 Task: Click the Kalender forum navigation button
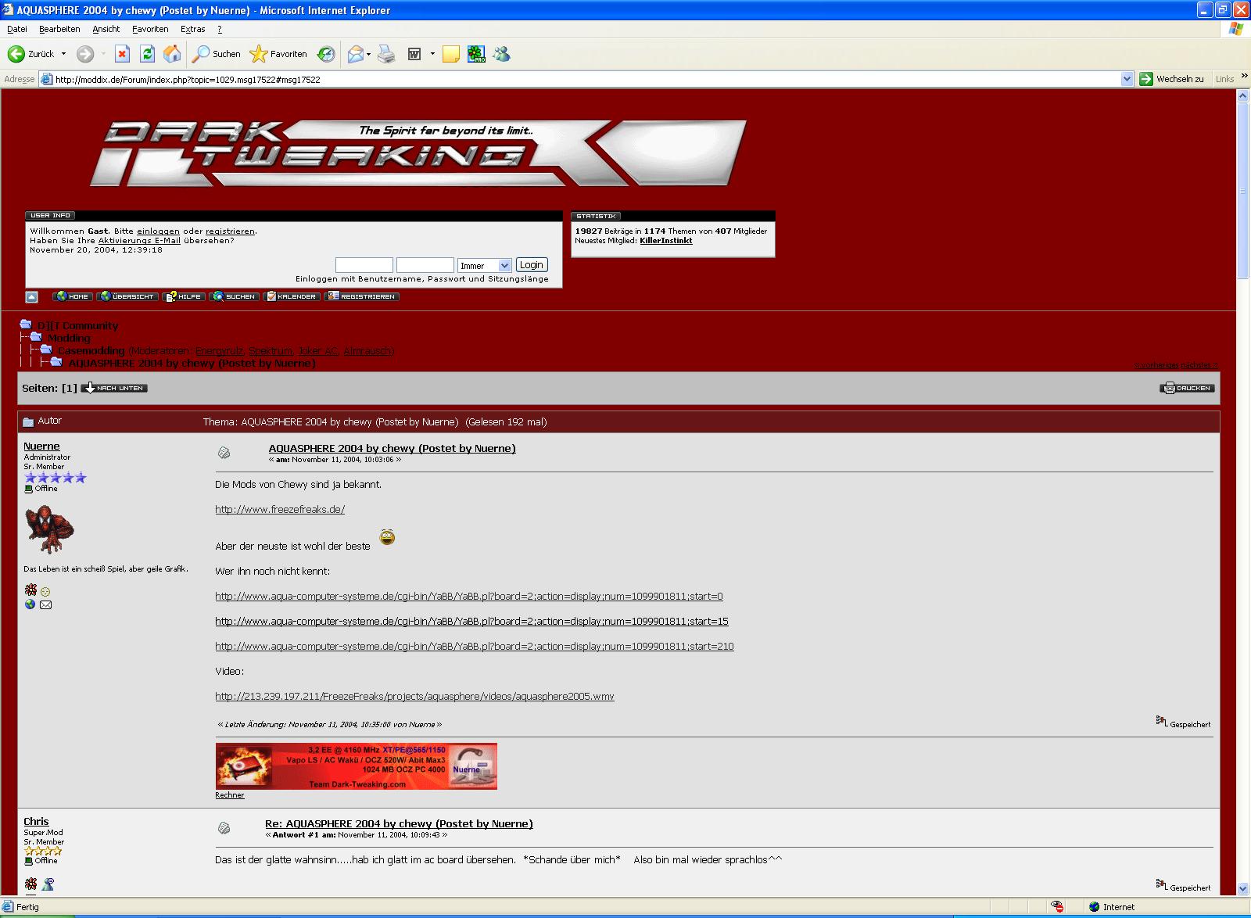(x=292, y=296)
